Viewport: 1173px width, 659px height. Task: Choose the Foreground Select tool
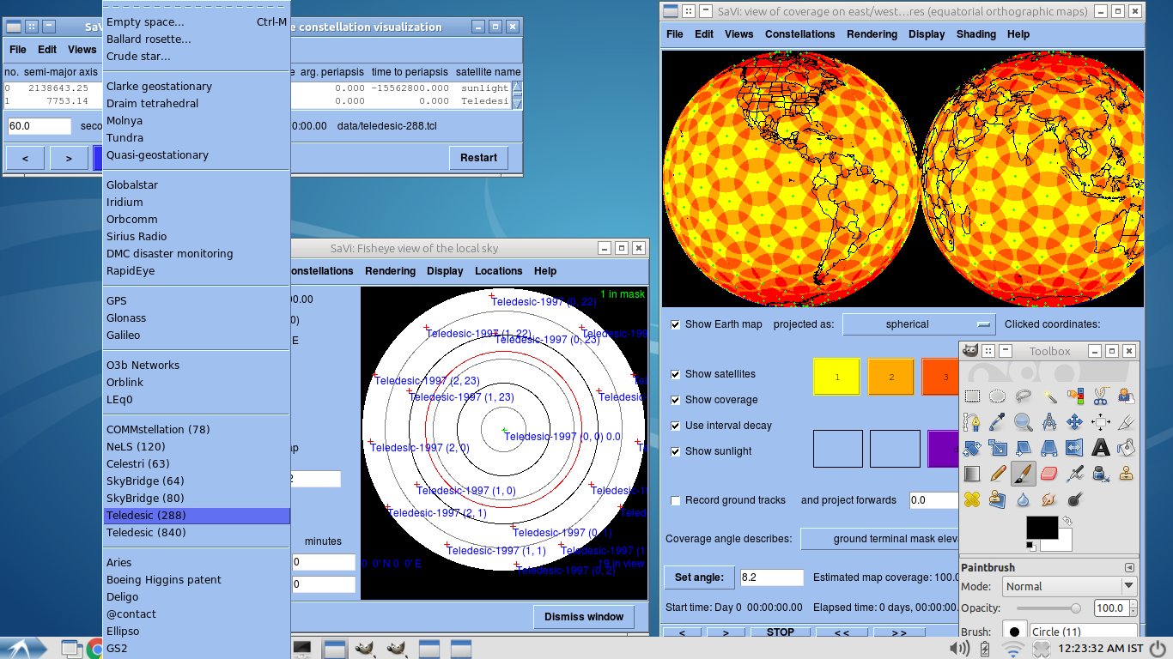[x=1126, y=396]
